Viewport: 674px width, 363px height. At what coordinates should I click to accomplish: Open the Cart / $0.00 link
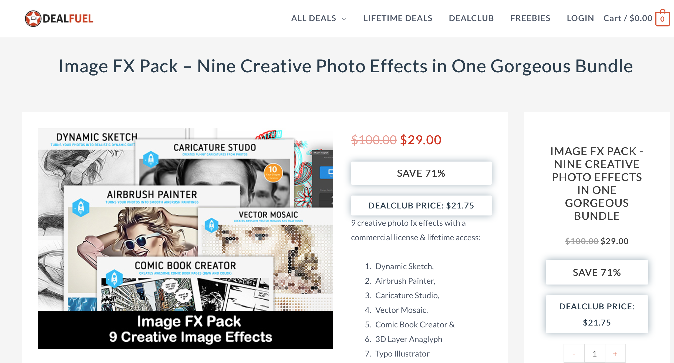point(628,18)
